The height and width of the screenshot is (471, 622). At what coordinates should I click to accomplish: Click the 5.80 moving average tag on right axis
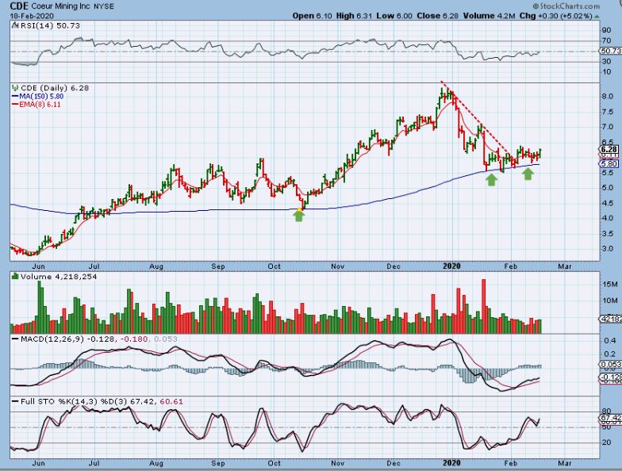(609, 163)
